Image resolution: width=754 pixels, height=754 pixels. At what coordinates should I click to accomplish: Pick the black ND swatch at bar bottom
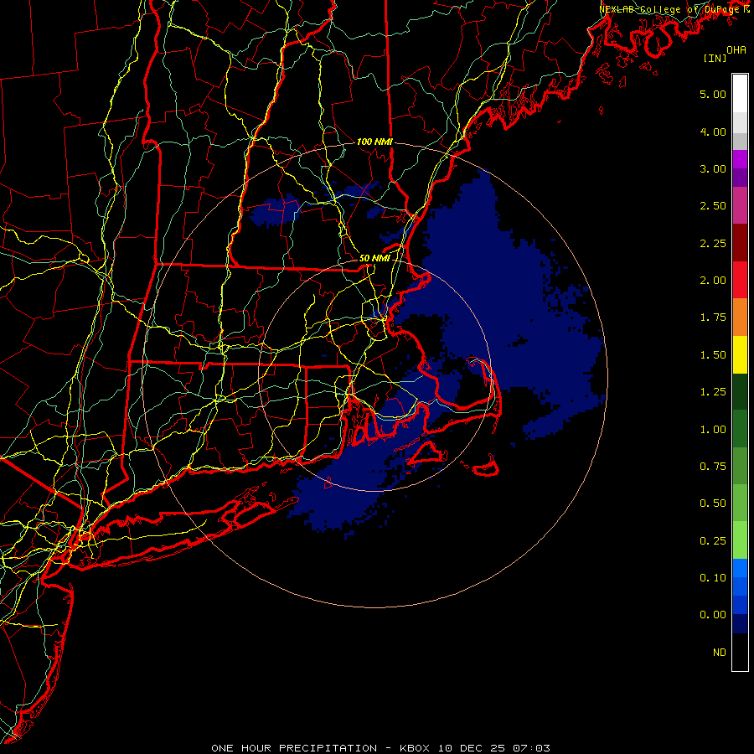[x=740, y=652]
